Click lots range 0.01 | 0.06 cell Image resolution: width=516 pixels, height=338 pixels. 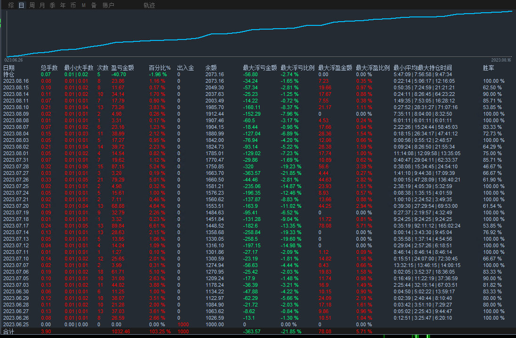[76, 166]
